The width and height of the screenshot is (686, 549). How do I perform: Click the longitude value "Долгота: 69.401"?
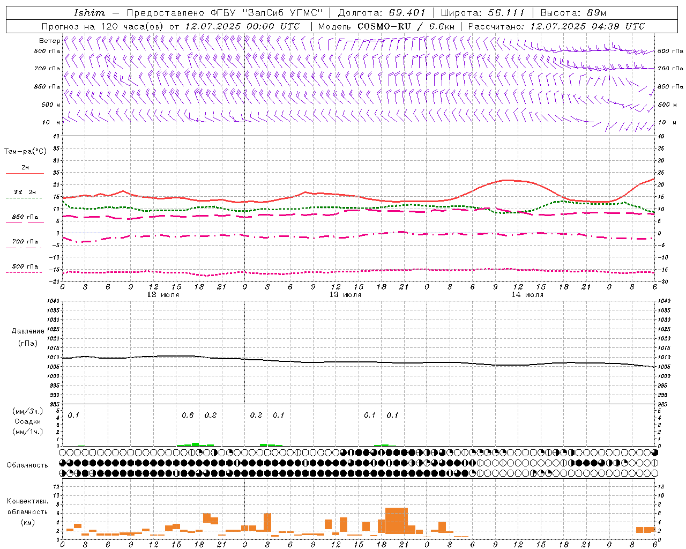click(381, 13)
